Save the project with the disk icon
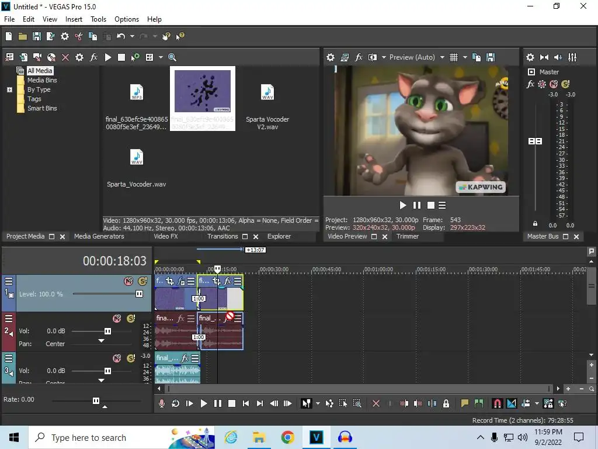 point(37,36)
